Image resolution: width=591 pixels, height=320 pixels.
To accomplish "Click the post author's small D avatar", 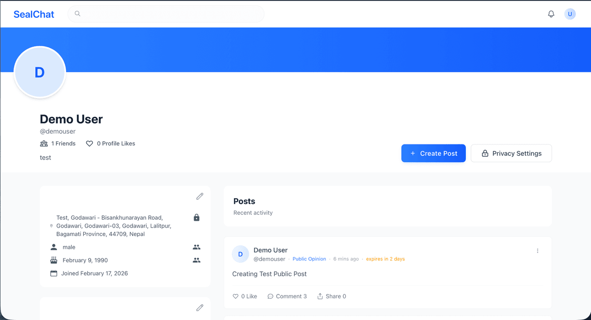I will coord(240,254).
